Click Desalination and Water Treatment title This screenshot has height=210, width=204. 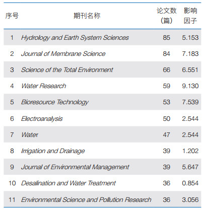coord(69,183)
